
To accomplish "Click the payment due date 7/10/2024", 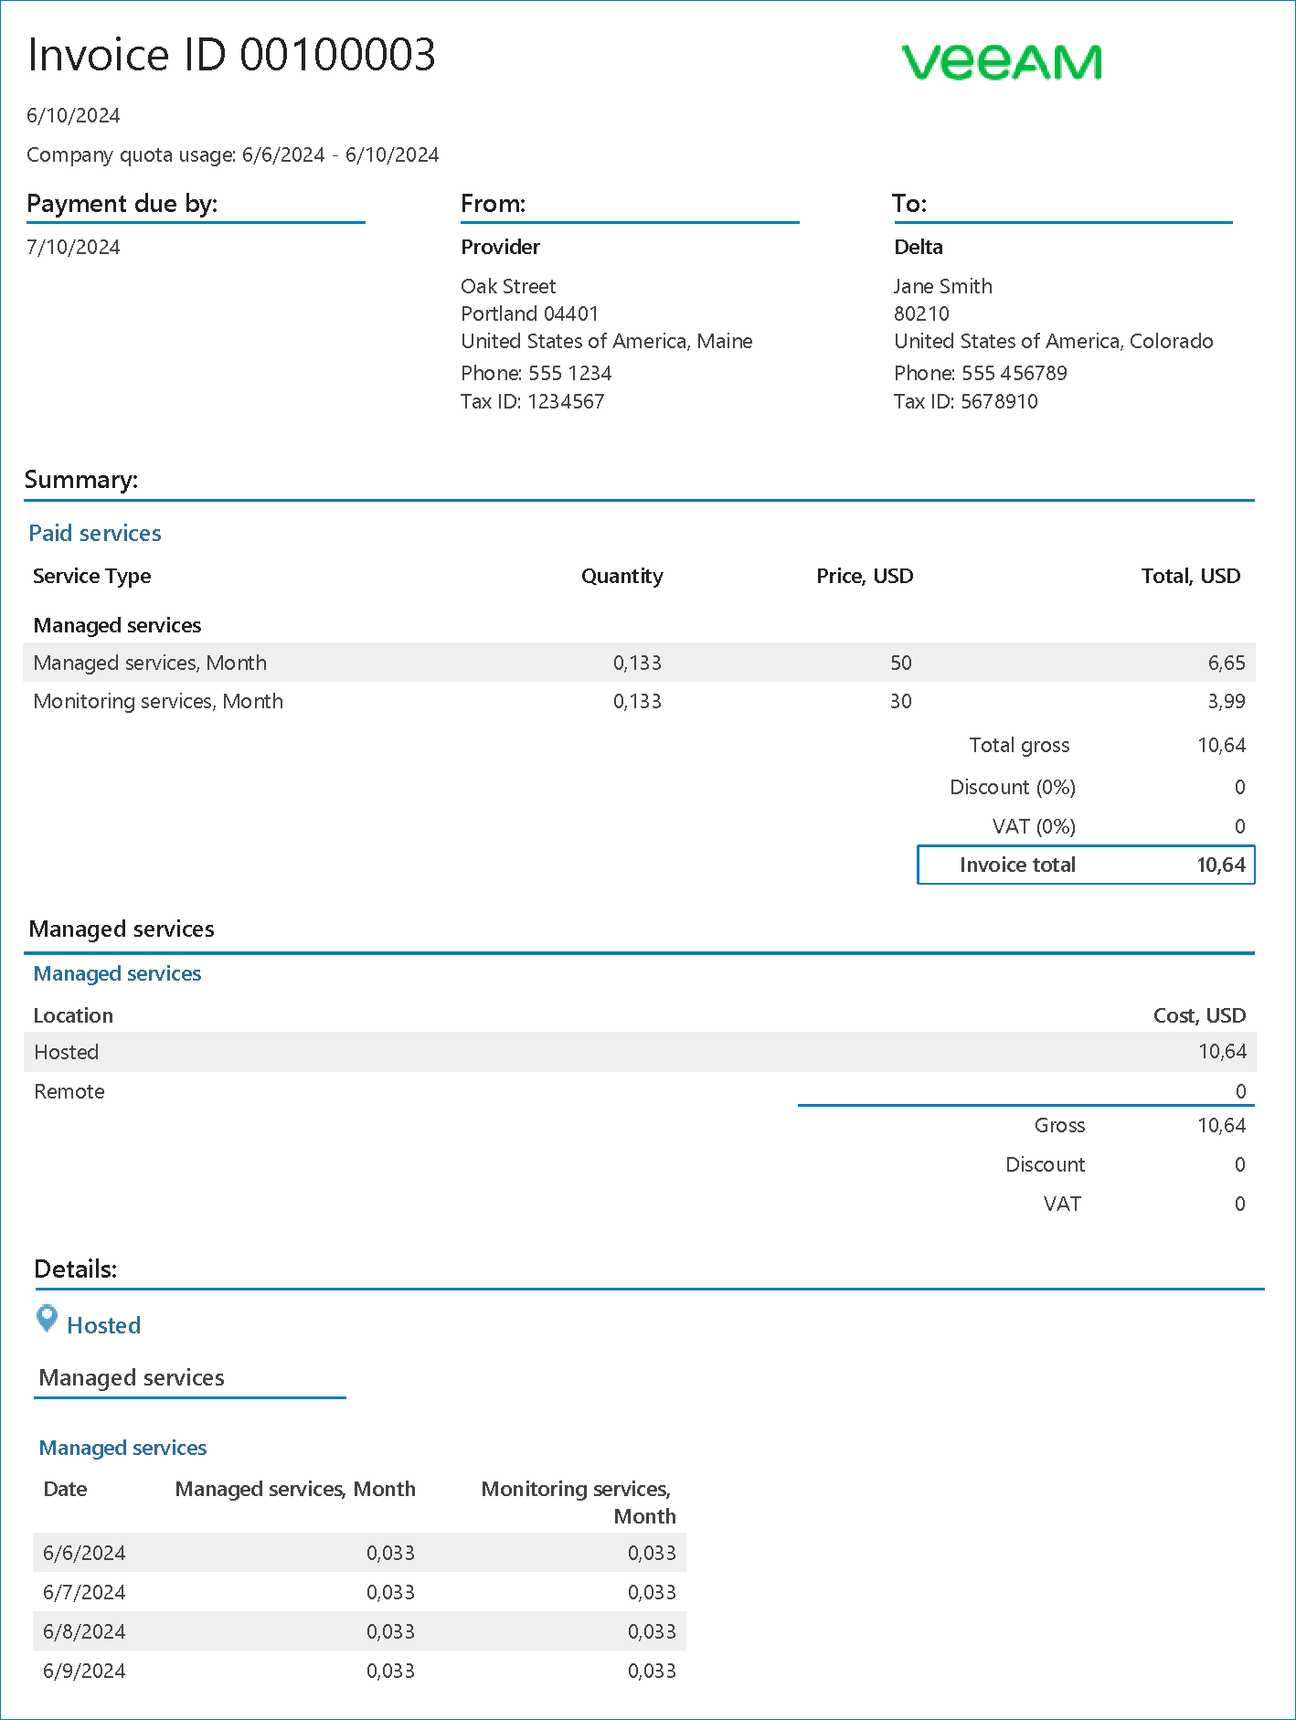I will click(73, 248).
